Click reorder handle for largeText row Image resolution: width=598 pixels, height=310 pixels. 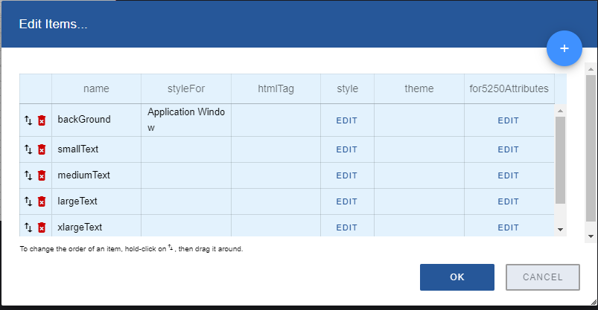pos(28,201)
